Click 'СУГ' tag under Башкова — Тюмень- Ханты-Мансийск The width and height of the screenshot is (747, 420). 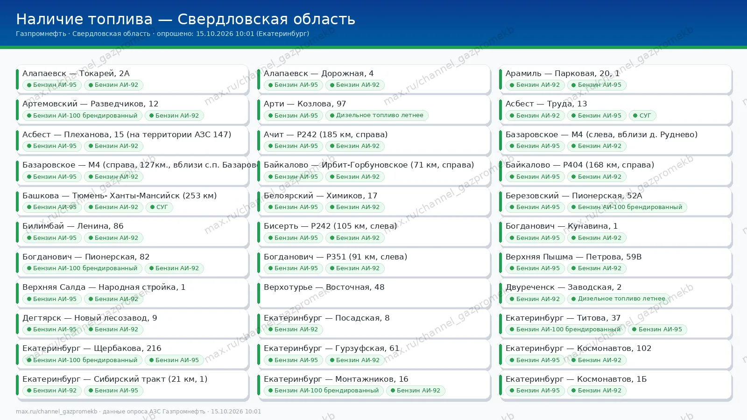tap(159, 207)
